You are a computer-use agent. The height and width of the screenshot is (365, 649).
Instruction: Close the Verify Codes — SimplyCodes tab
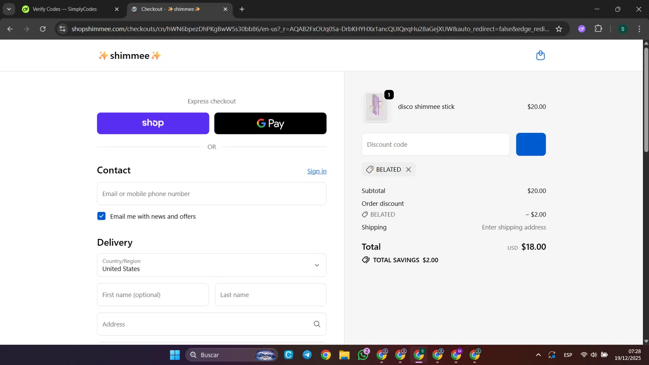pyautogui.click(x=116, y=9)
